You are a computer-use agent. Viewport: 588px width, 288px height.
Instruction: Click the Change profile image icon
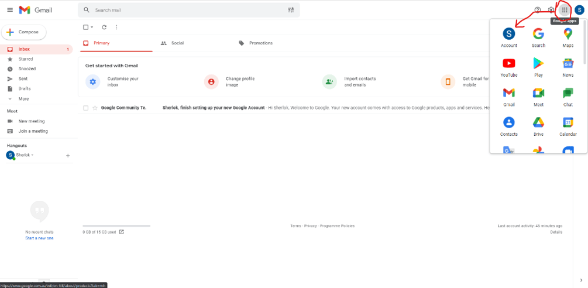tap(211, 82)
